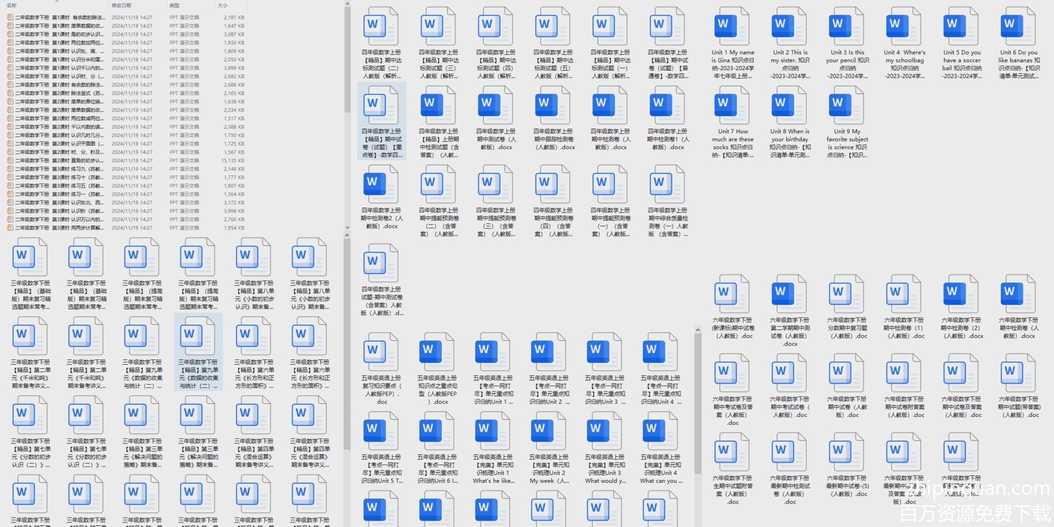Select 五年级英语上册【考点一网打尽】Unit 3 file
Viewport: 1054px width, 527px height.
(605, 369)
